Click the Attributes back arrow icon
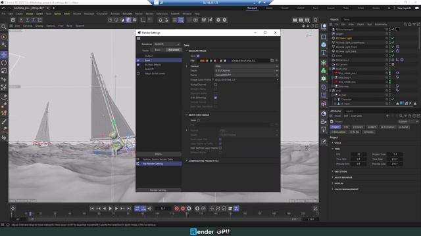This screenshot has height=236, width=421. [387, 116]
